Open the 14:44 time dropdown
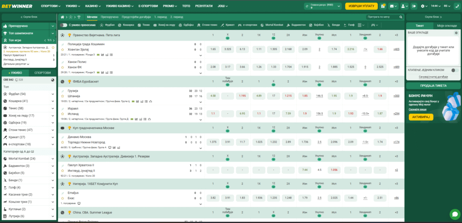The image size is (462, 223). click(435, 6)
